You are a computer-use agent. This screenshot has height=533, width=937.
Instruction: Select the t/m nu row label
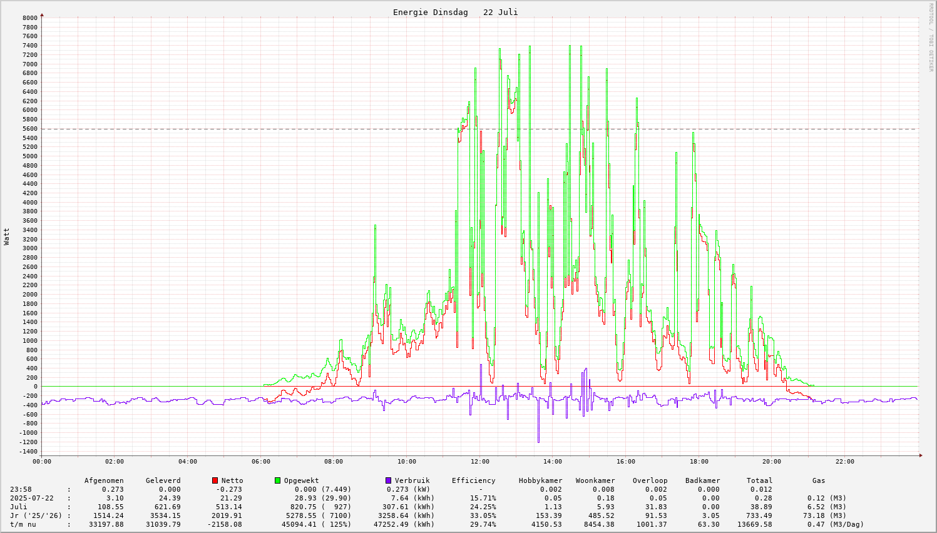point(23,524)
